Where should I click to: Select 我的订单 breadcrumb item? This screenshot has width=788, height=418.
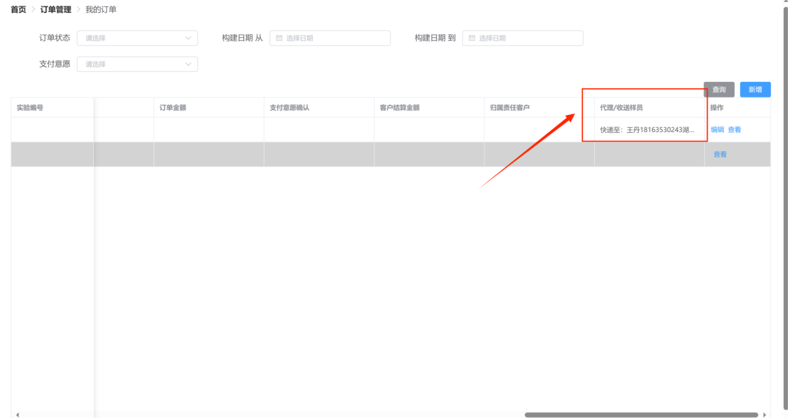101,9
